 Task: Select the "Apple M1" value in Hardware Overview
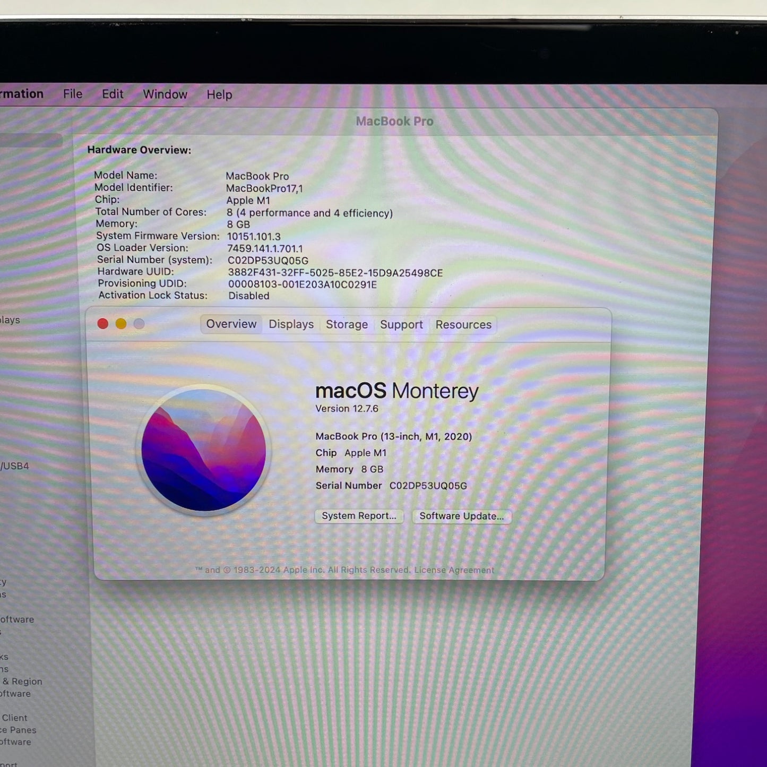point(248,201)
